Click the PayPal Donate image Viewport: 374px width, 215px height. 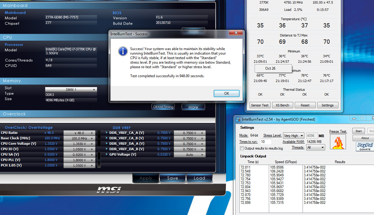pos(365,147)
